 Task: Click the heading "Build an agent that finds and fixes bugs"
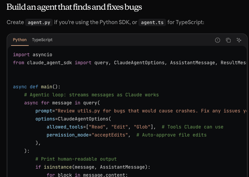click(74, 7)
